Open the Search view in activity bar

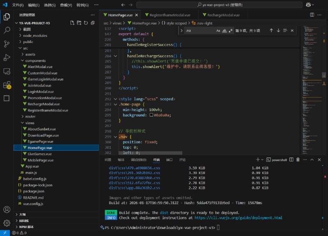click(7, 30)
